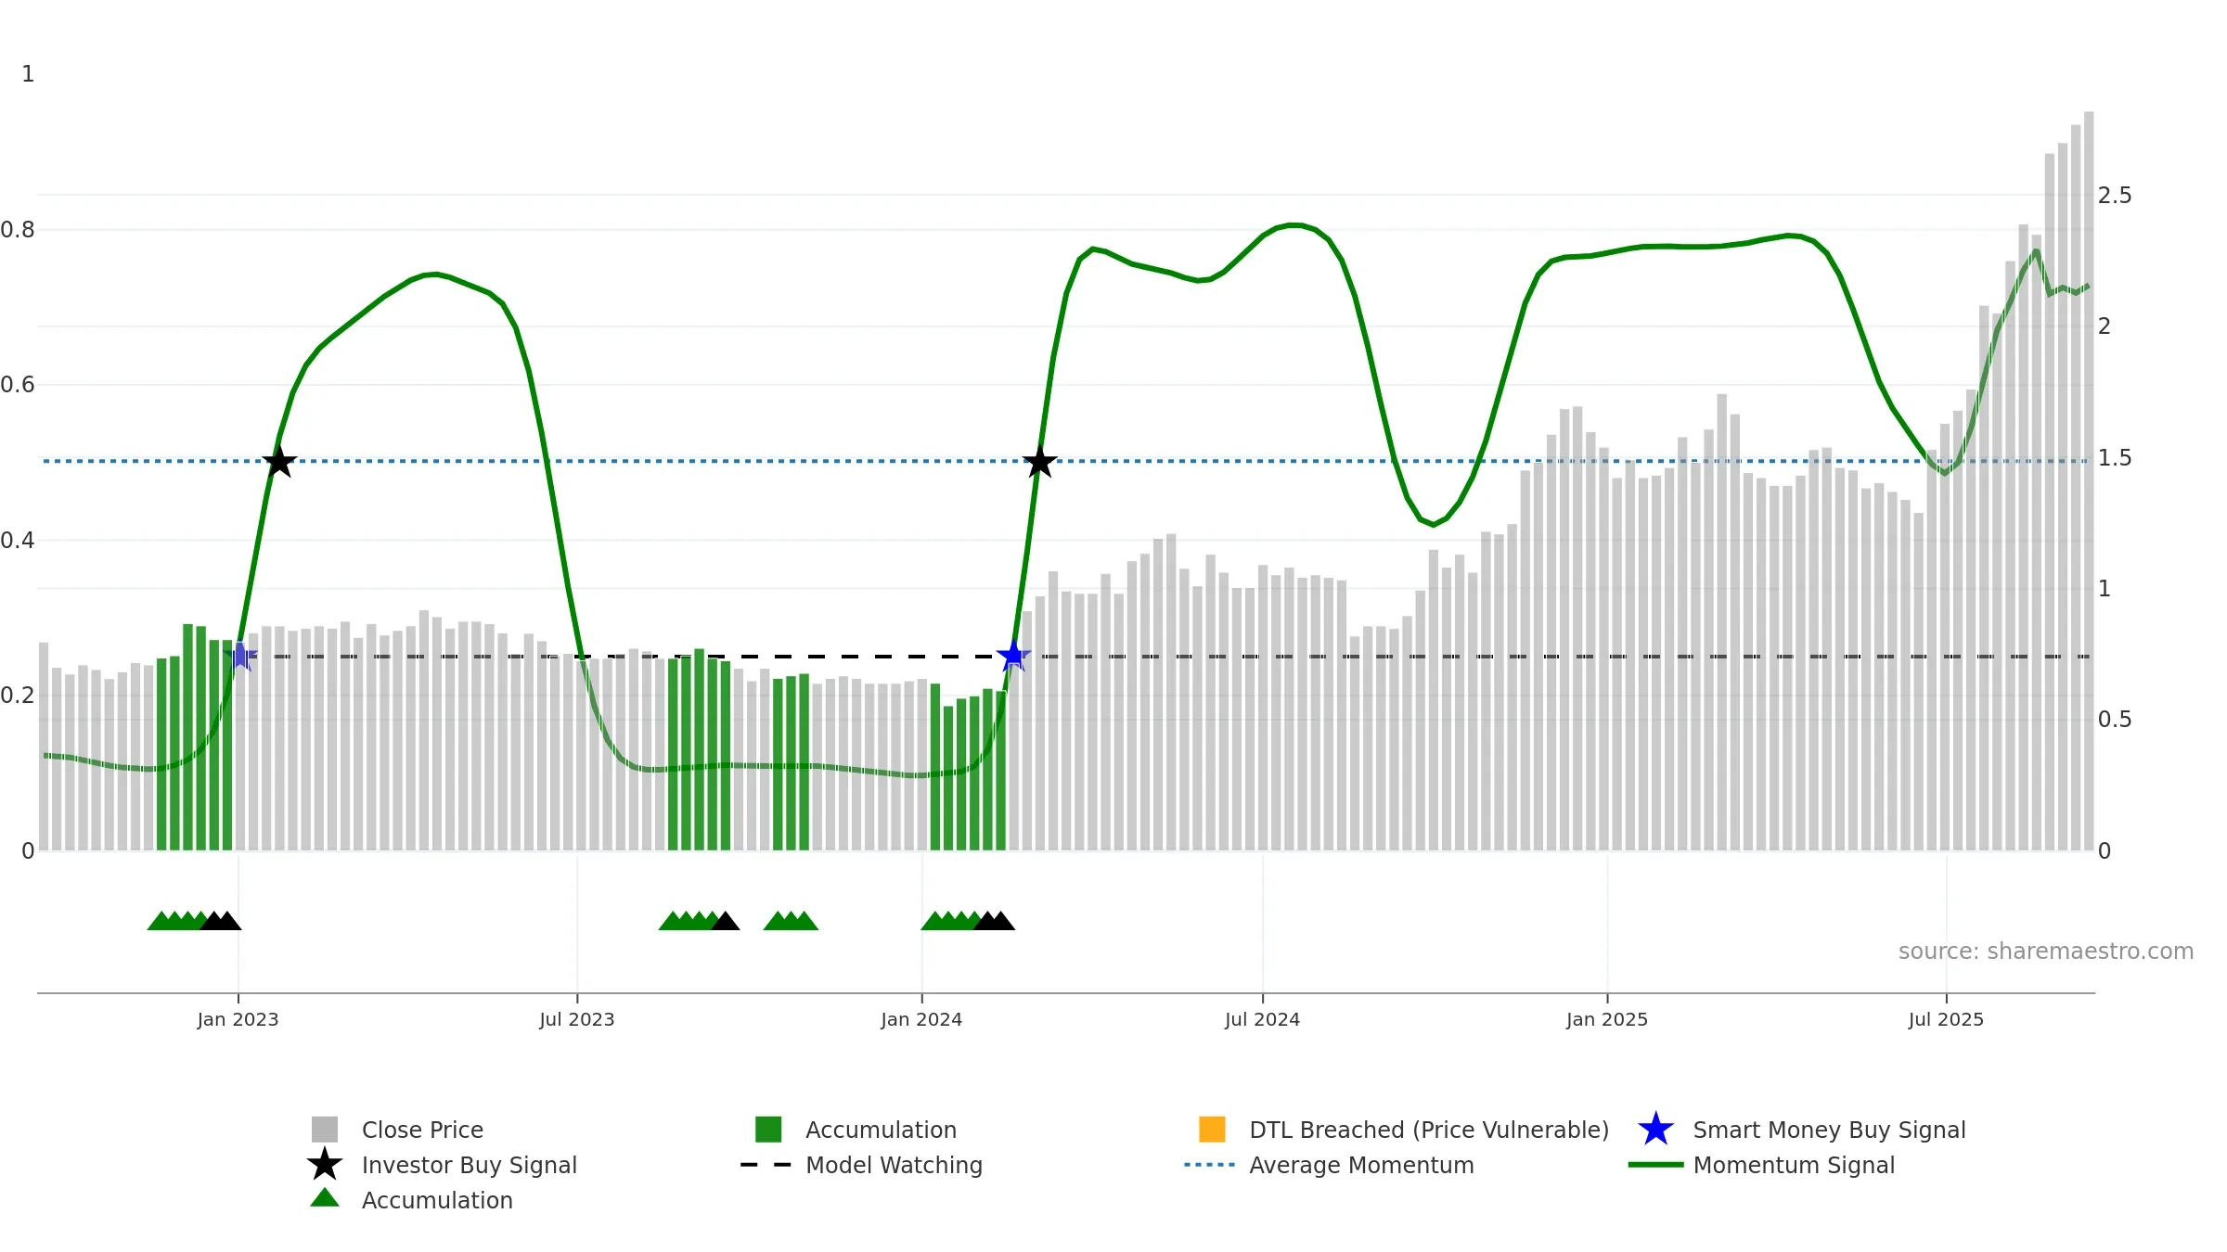
Task: Click the accumulation triangles before Jan 2023
Action: pos(178,921)
